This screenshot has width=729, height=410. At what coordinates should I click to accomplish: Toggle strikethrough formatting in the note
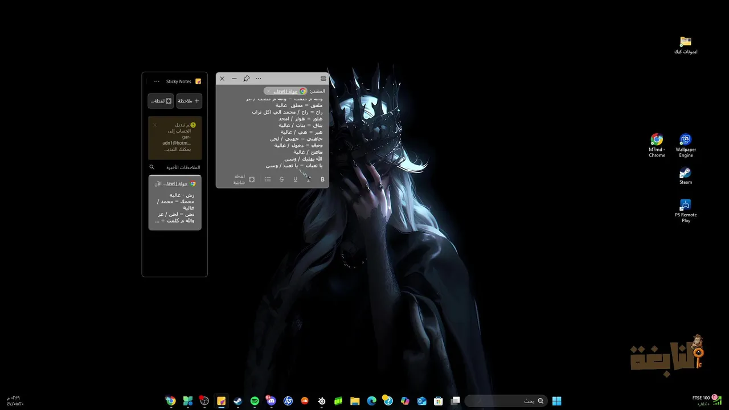[281, 179]
